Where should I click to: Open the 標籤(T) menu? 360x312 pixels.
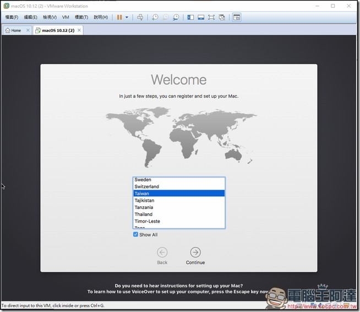(x=81, y=17)
